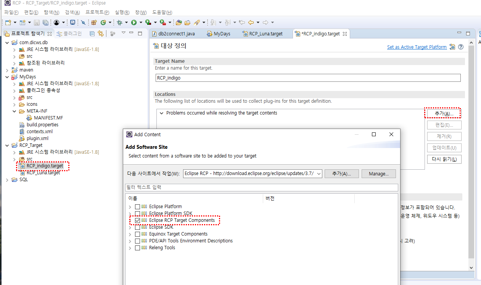Click 추가(A)... button in Add Content dialog

click(x=342, y=174)
